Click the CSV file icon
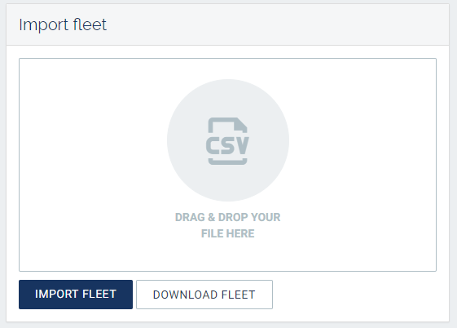The width and height of the screenshot is (457, 328). [x=227, y=141]
